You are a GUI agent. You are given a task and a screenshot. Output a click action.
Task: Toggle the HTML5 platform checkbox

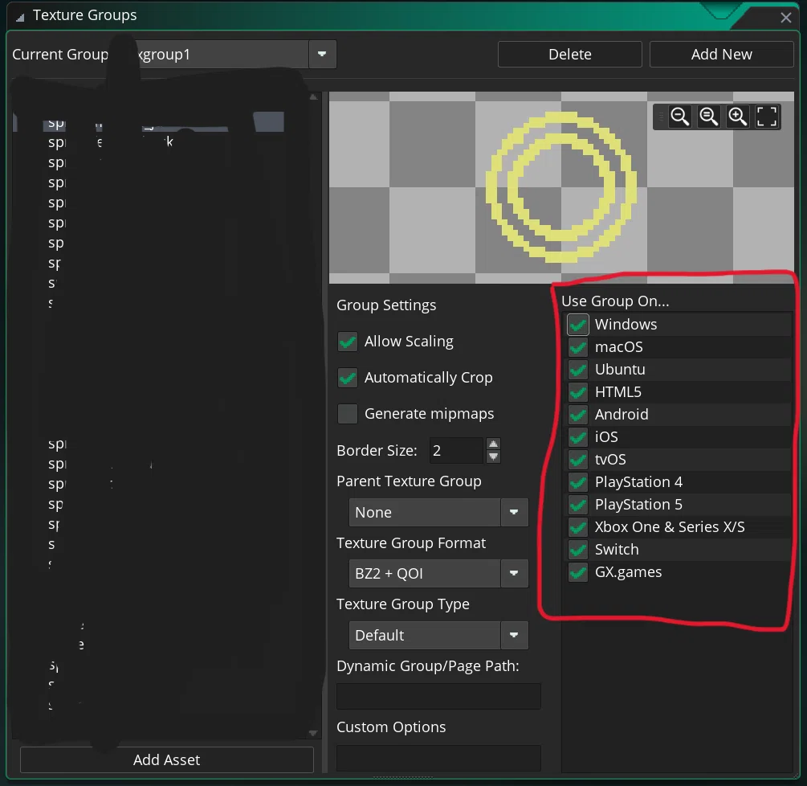pos(577,392)
